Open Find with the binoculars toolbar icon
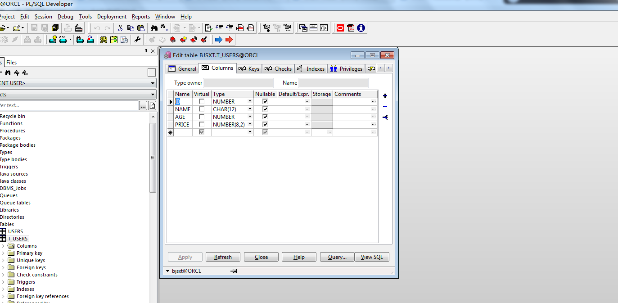This screenshot has width=618, height=303. point(154,28)
